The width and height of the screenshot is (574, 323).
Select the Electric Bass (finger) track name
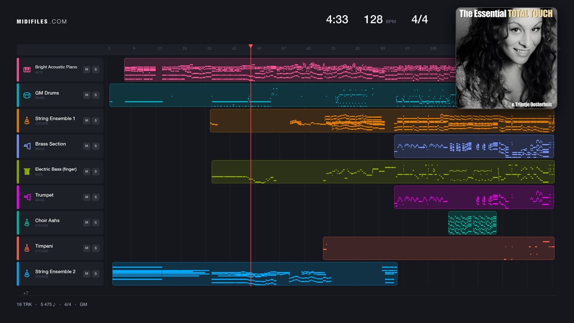click(56, 169)
